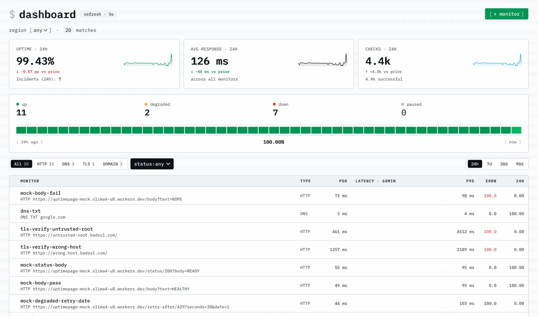Select the TLS 1 tab
This screenshot has height=317, width=538.
(88, 164)
